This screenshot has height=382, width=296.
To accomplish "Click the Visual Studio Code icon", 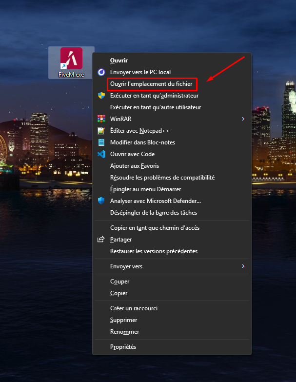I will (x=101, y=154).
